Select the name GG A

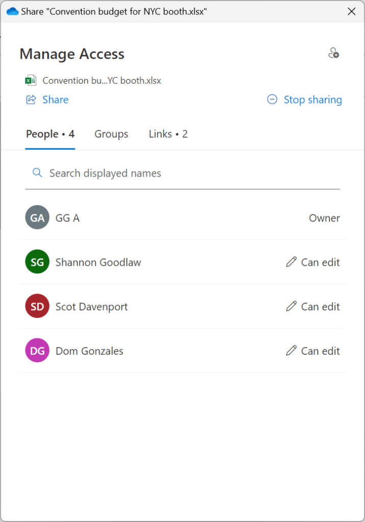coord(67,218)
